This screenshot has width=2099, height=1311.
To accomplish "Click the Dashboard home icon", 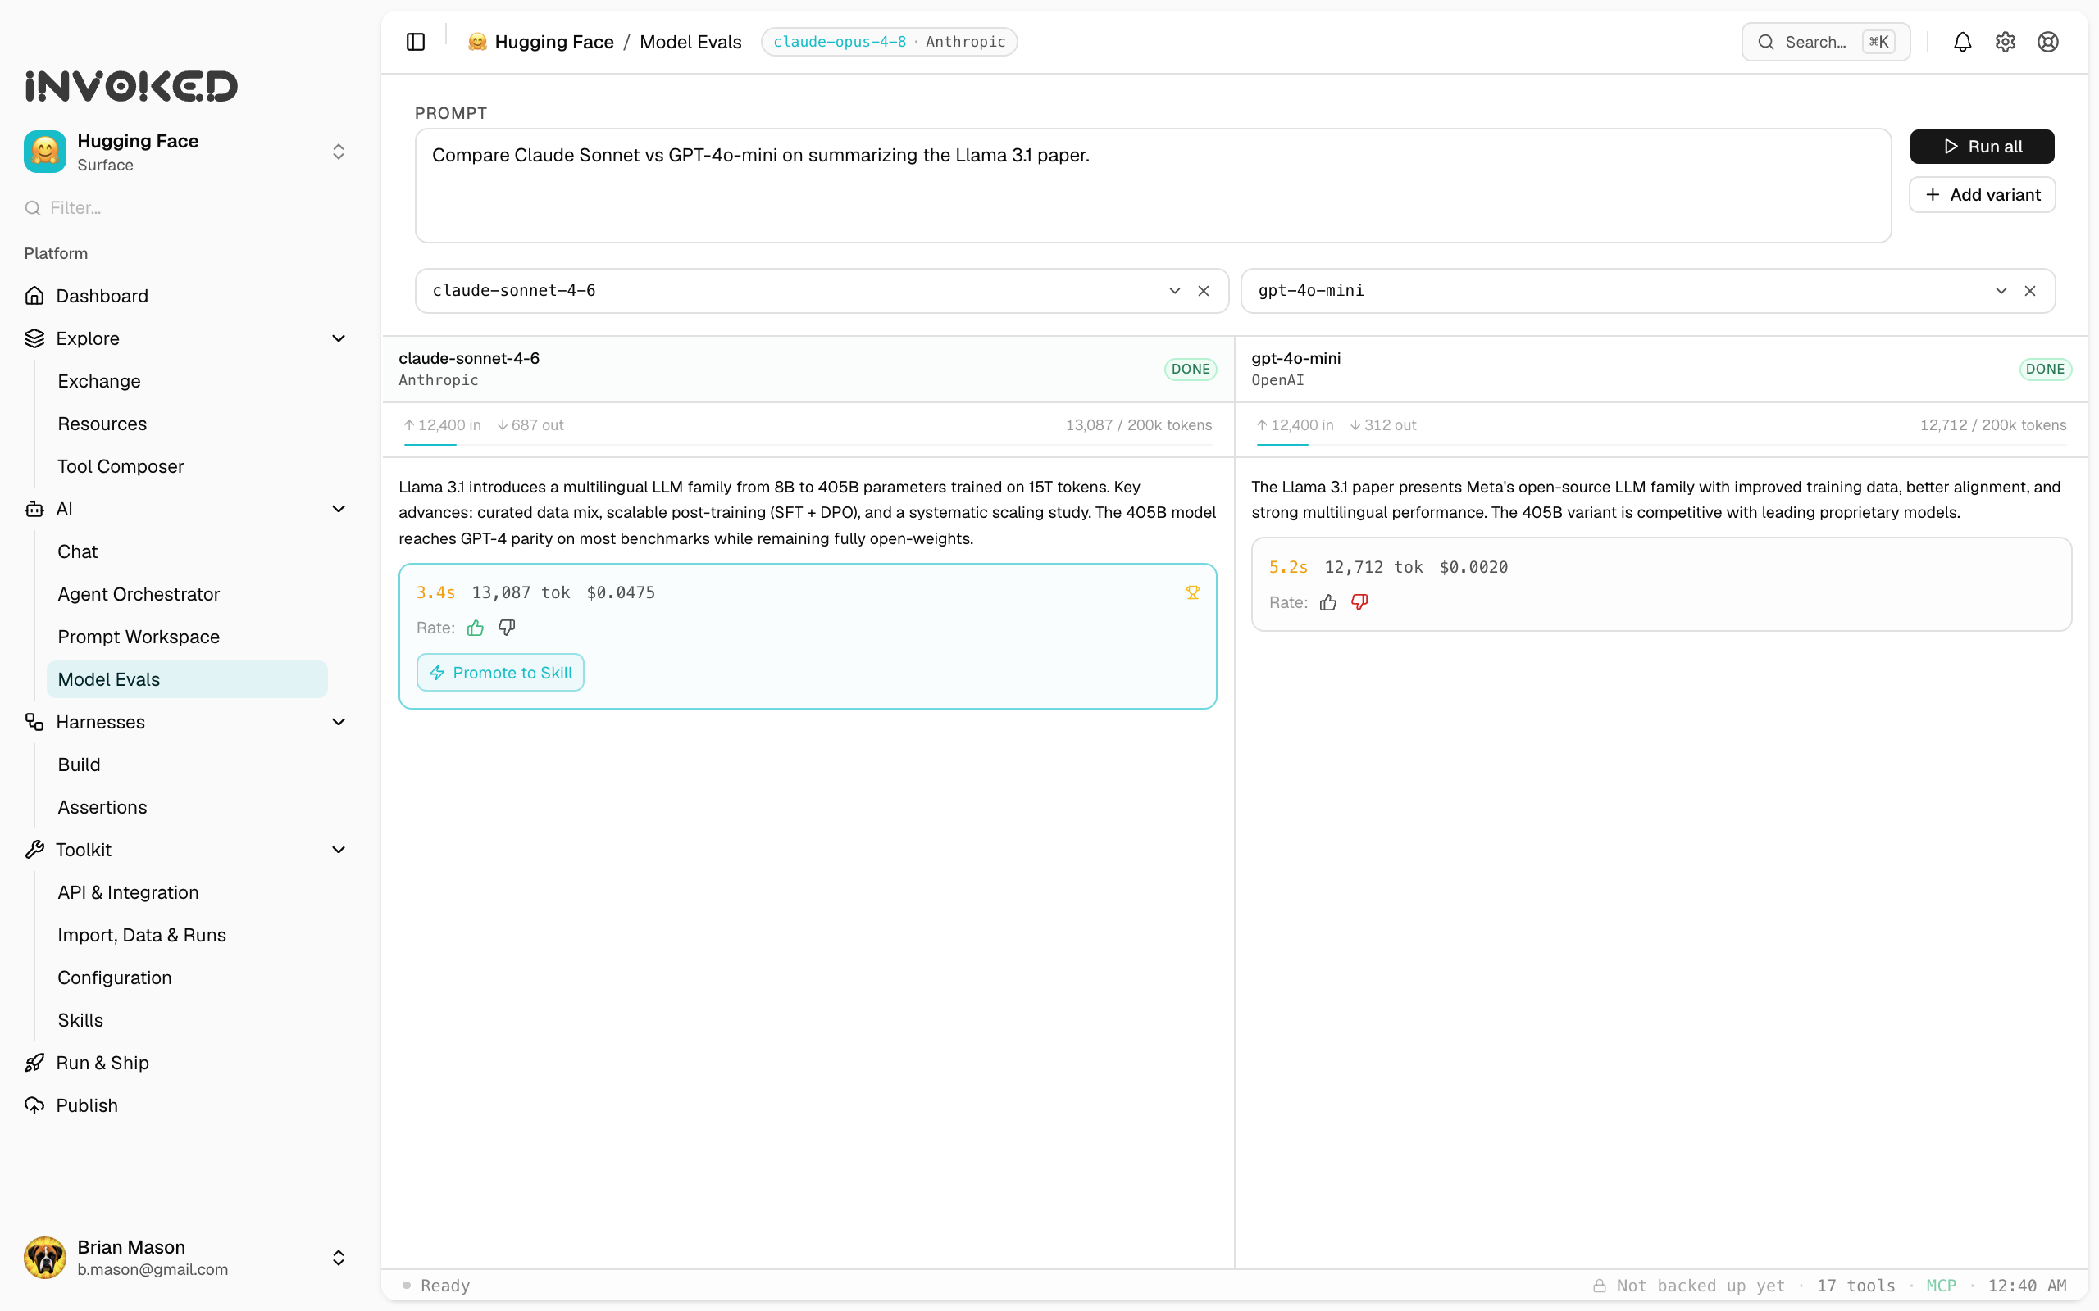I will [x=34, y=296].
